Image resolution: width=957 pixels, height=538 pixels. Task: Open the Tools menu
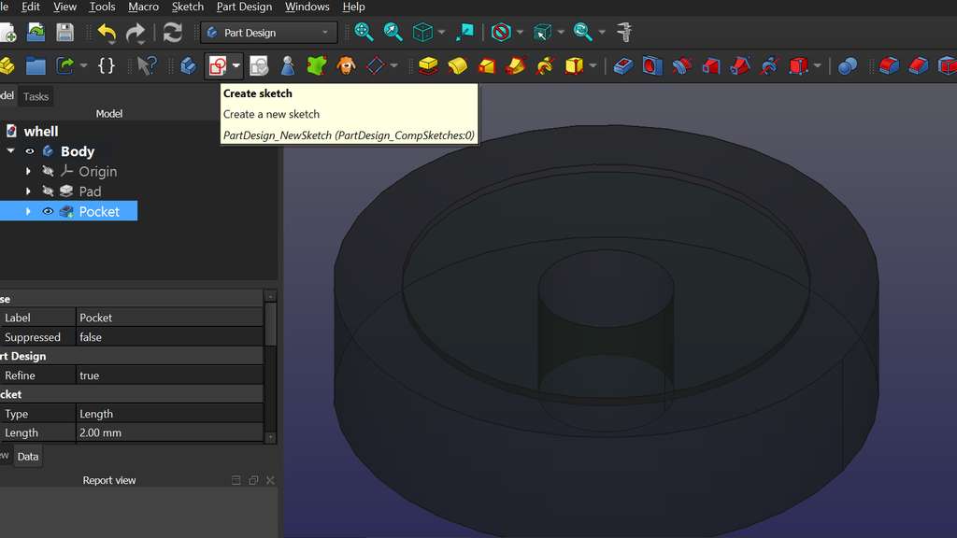102,7
